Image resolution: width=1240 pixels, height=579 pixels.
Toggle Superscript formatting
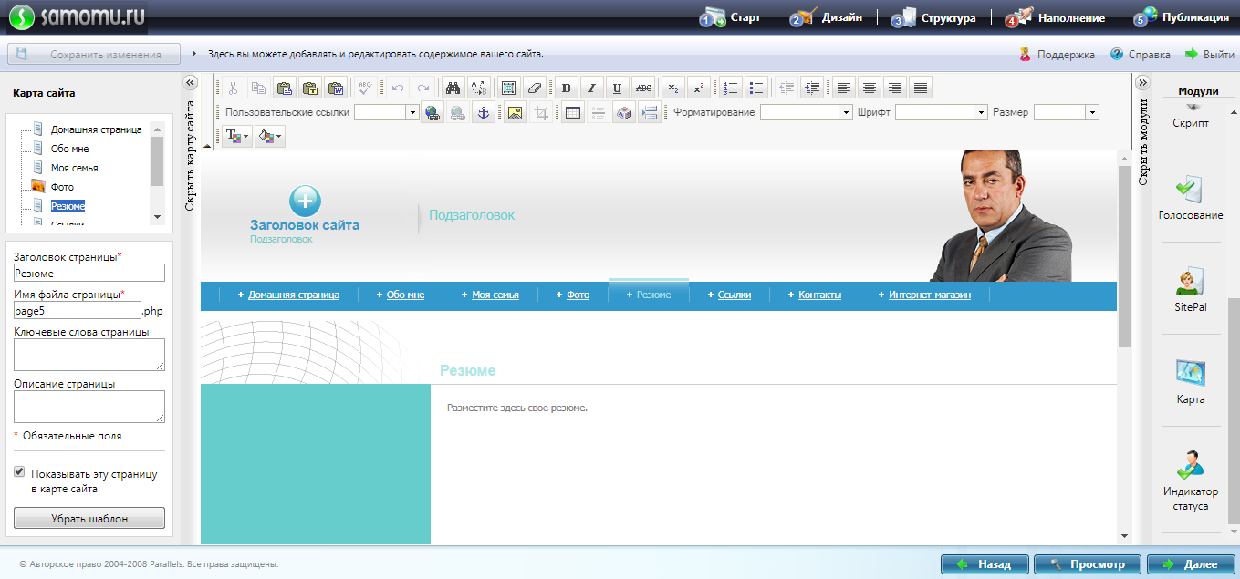click(698, 88)
